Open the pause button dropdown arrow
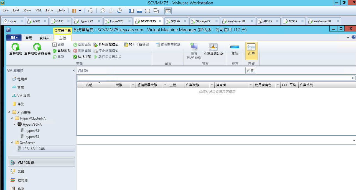The width and height of the screenshot is (356, 190). (80, 11)
